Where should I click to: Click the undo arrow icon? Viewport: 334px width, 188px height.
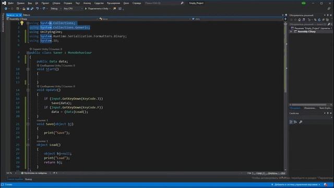(x=38, y=9)
